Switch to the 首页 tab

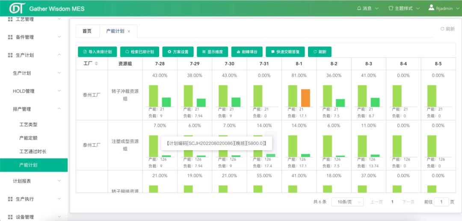[87, 31]
